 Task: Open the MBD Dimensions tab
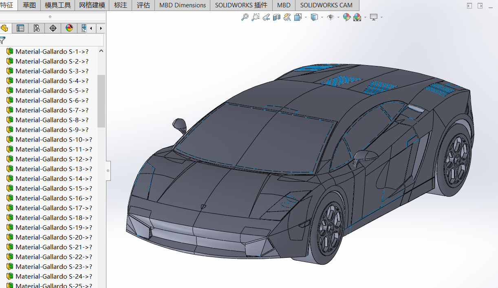tap(183, 5)
